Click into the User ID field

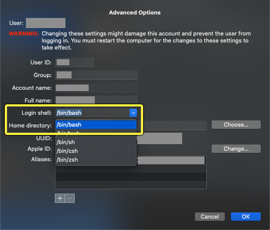point(74,62)
